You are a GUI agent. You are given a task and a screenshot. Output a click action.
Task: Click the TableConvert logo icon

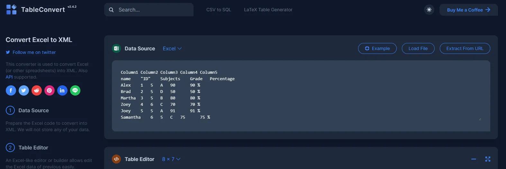(11, 10)
